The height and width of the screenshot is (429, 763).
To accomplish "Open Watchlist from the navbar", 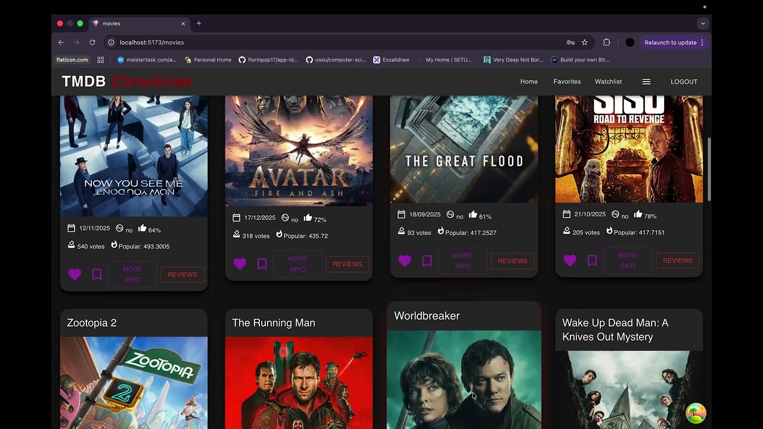I will click(x=608, y=82).
